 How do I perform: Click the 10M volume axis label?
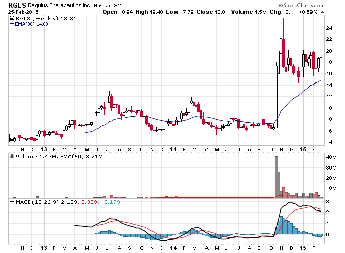pyautogui.click(x=331, y=188)
